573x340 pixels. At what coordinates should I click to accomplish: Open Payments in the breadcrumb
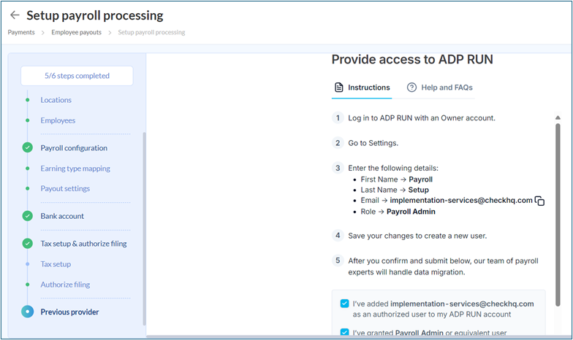pos(21,32)
